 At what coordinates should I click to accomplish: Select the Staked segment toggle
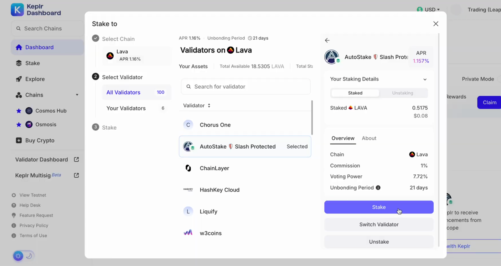[x=355, y=93]
